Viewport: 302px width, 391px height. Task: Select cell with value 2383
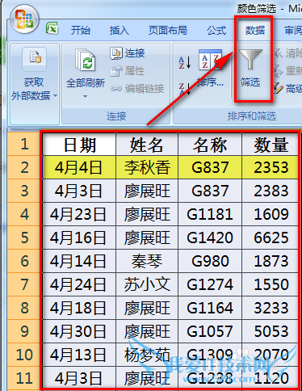tap(271, 191)
